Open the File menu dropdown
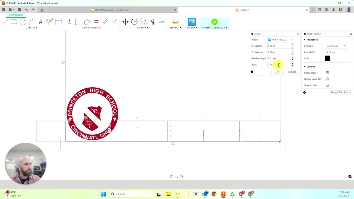The image size is (354, 199). pos(11,10)
